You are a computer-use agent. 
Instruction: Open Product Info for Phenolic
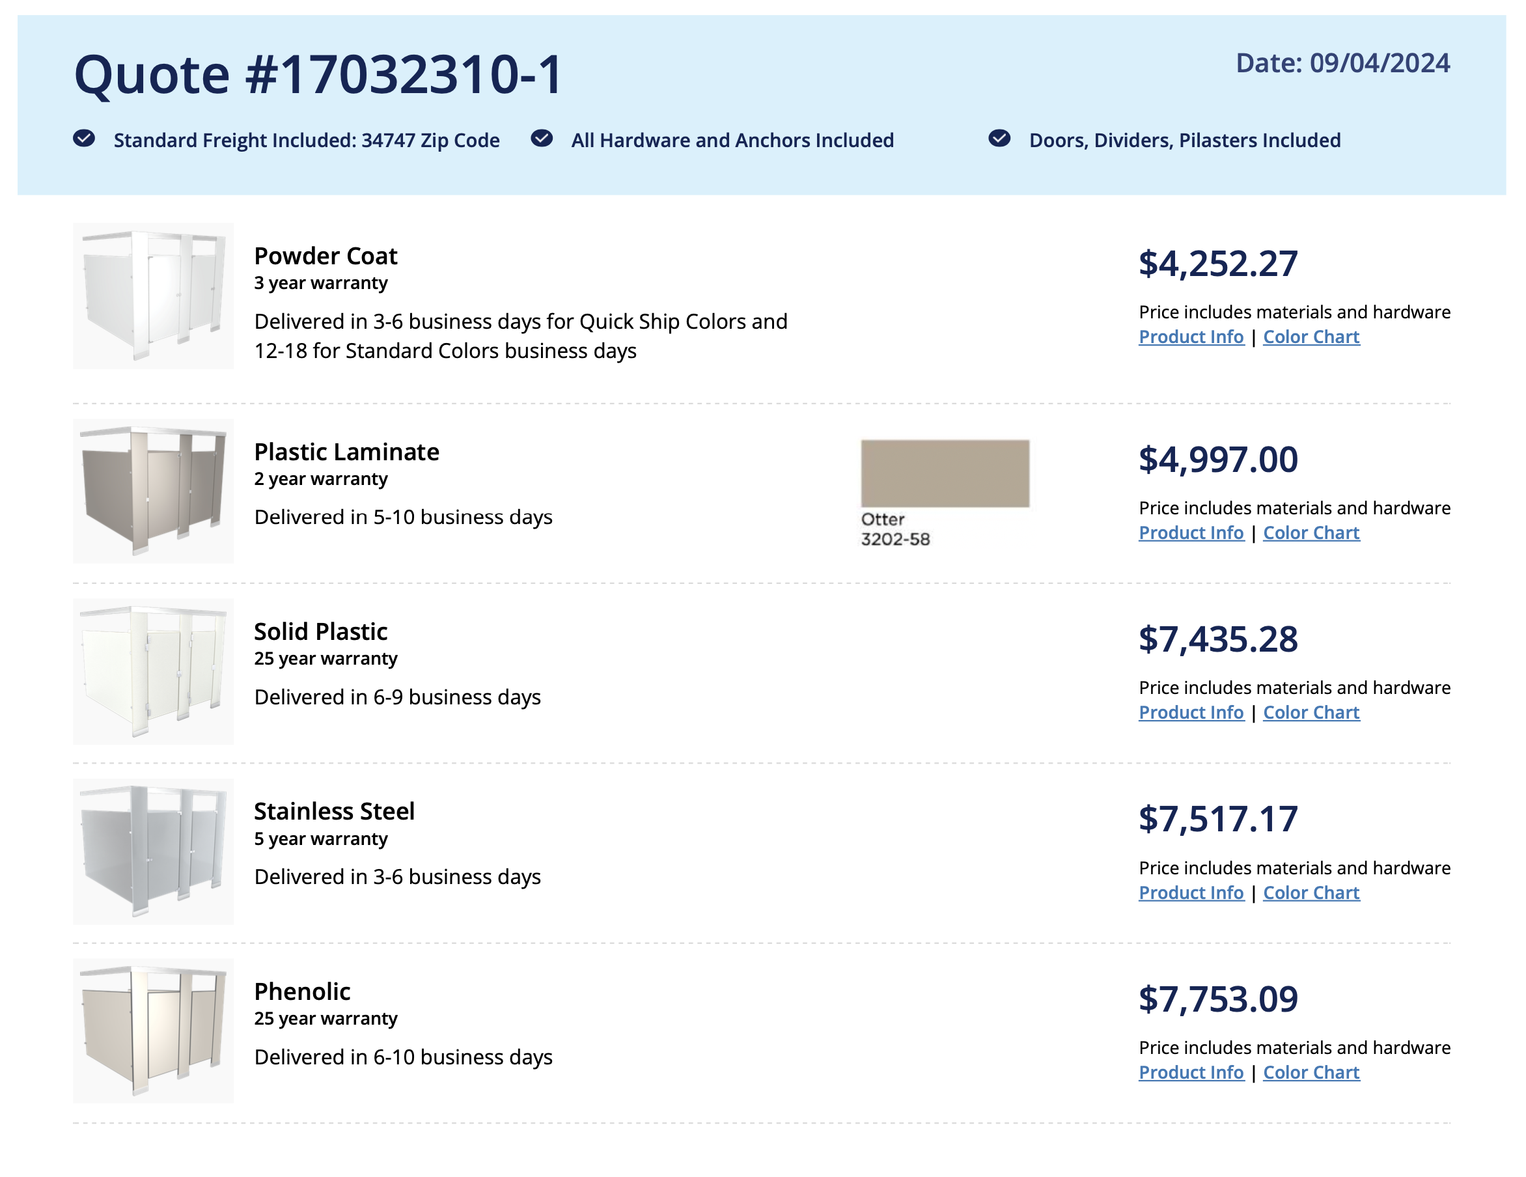[x=1191, y=1072]
